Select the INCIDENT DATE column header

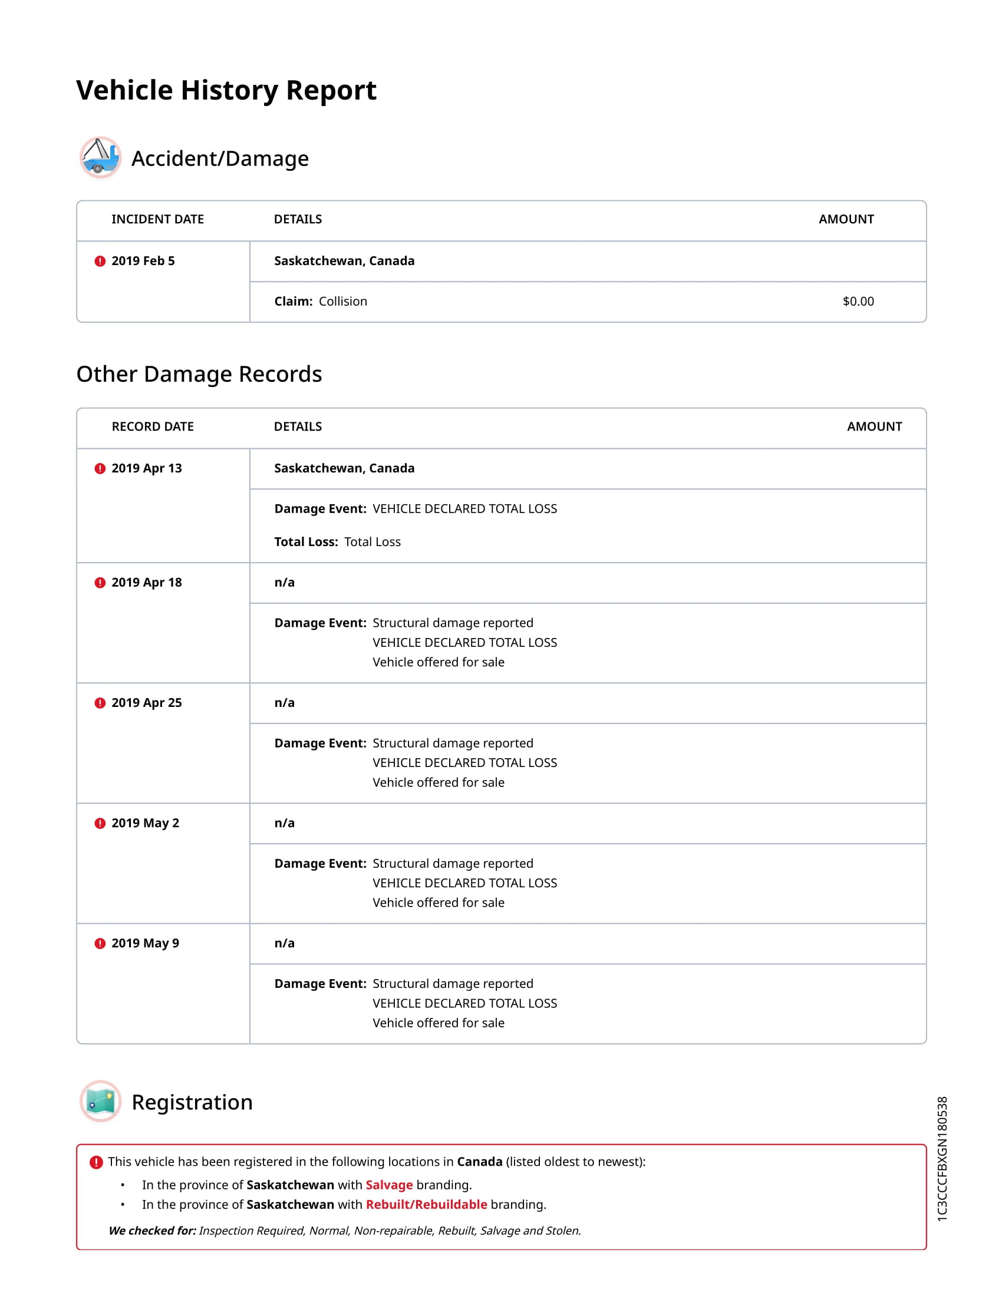click(157, 220)
